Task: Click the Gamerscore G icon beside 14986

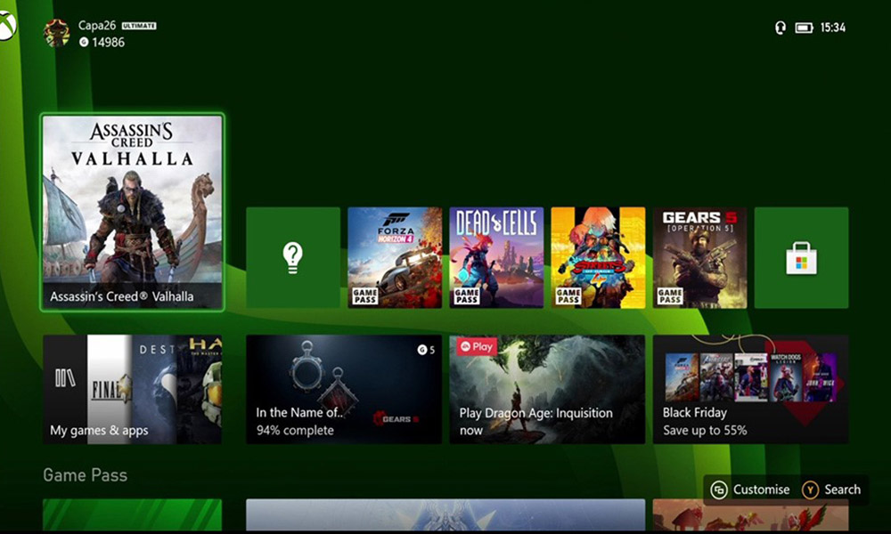Action: (x=84, y=42)
